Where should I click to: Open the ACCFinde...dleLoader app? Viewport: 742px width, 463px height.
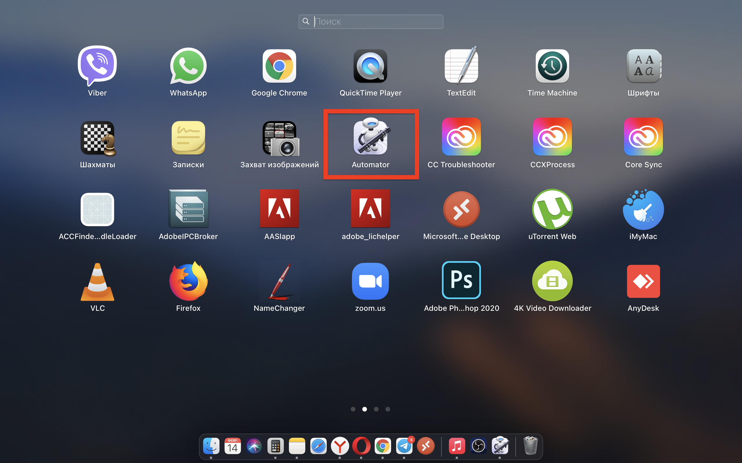click(x=97, y=210)
